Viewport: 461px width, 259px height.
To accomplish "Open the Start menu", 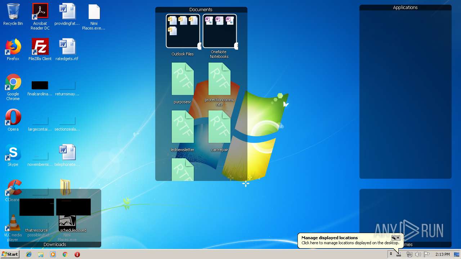I will (10, 254).
